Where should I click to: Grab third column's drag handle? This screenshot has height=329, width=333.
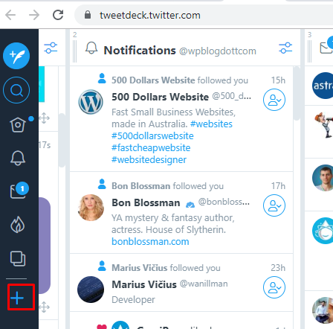309,51
